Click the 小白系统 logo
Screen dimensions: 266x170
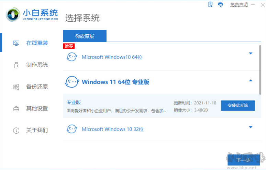point(32,14)
